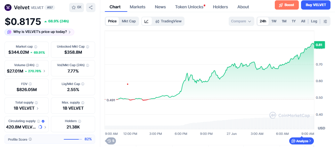The width and height of the screenshot is (335, 147).
Task: Toggle Log scale on chart
Action: point(314,21)
